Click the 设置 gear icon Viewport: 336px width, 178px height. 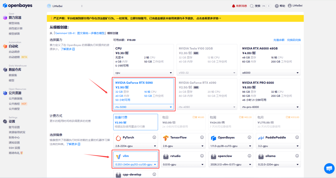tap(5, 121)
